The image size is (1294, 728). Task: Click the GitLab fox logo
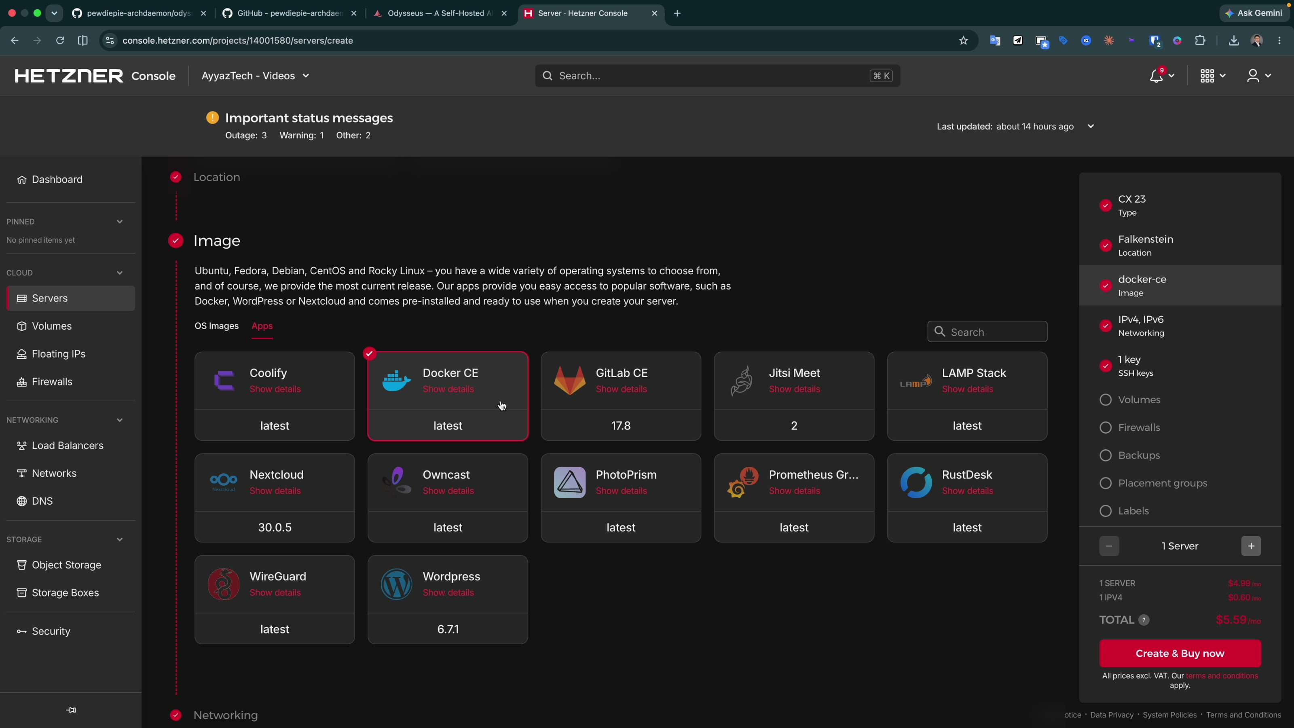570,380
